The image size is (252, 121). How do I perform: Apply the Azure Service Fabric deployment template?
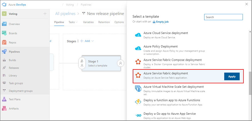(x=232, y=76)
